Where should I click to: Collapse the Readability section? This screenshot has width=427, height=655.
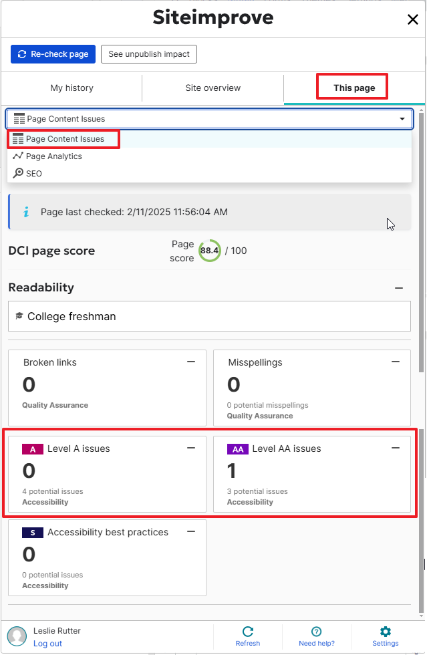click(399, 288)
